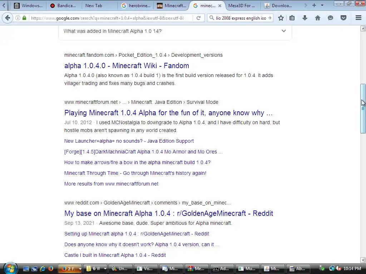Expand 'What was added in Minecraft Alpha' question
The height and width of the screenshot is (274, 366).
175,31
